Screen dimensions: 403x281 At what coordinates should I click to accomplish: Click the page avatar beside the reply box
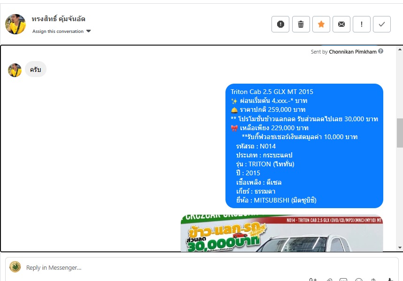(15, 267)
